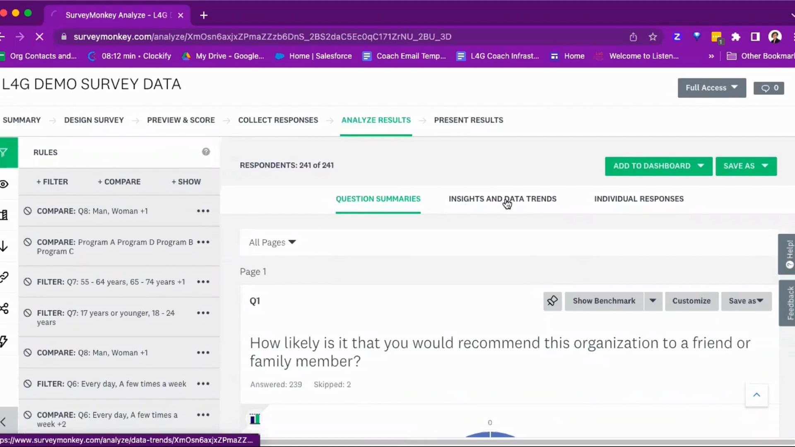This screenshot has width=795, height=447.
Task: Open the Rules help question mark
Action: pos(206,152)
